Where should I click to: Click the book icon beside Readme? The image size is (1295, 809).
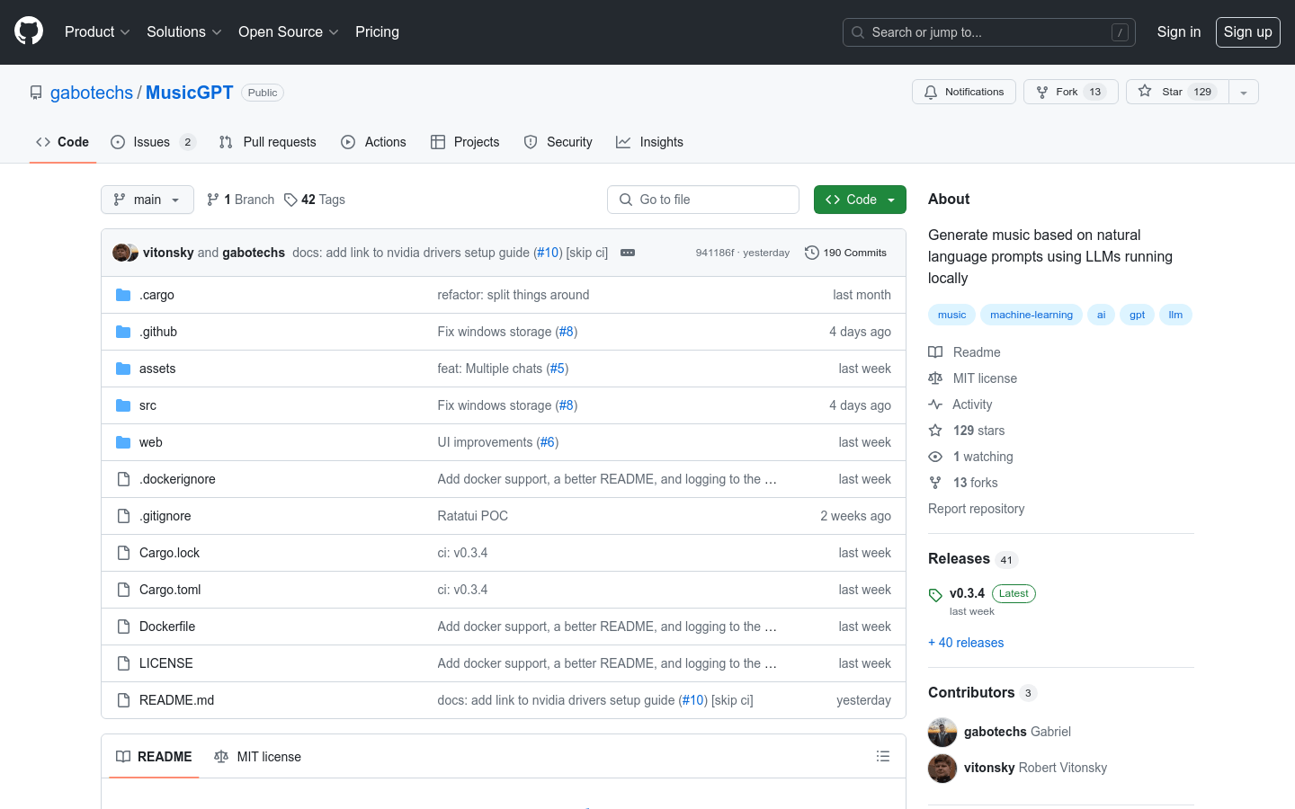(x=935, y=352)
